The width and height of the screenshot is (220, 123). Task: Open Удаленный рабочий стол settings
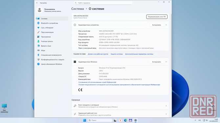coord(120,114)
